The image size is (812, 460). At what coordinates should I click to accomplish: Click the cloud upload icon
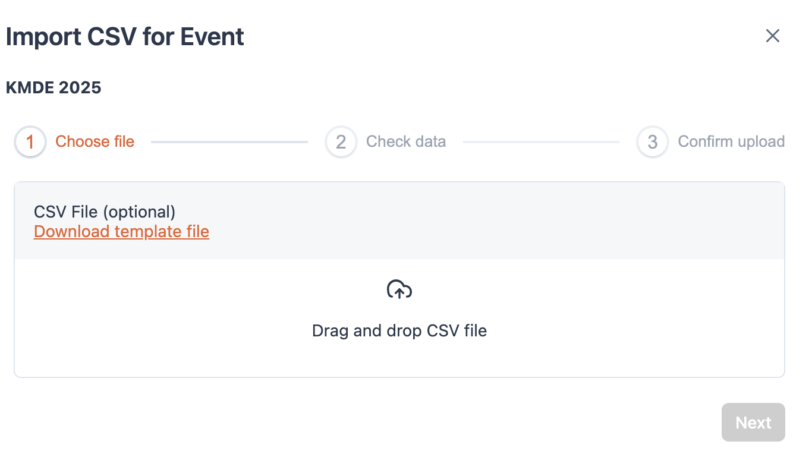point(399,289)
